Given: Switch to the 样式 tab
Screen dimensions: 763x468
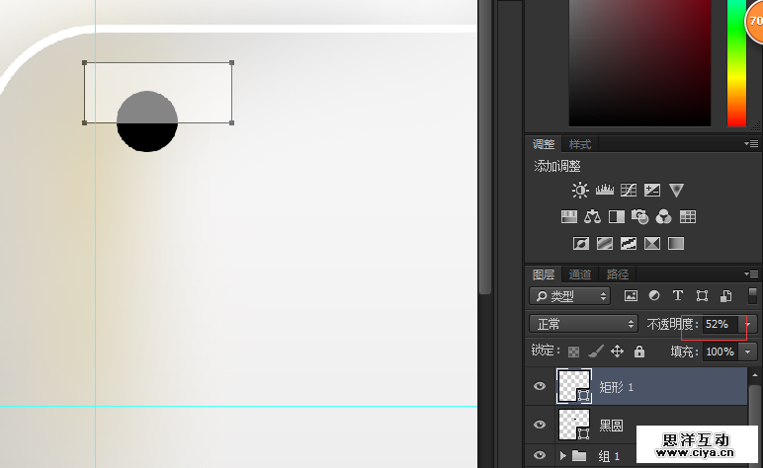Looking at the screenshot, I should 580,144.
